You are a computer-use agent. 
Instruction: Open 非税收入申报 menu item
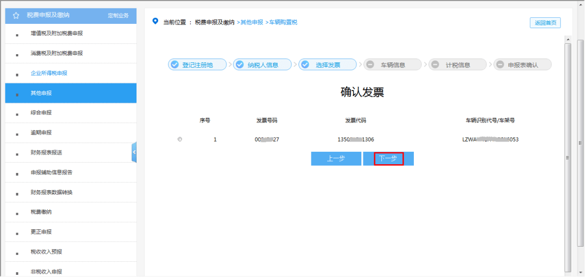71,270
